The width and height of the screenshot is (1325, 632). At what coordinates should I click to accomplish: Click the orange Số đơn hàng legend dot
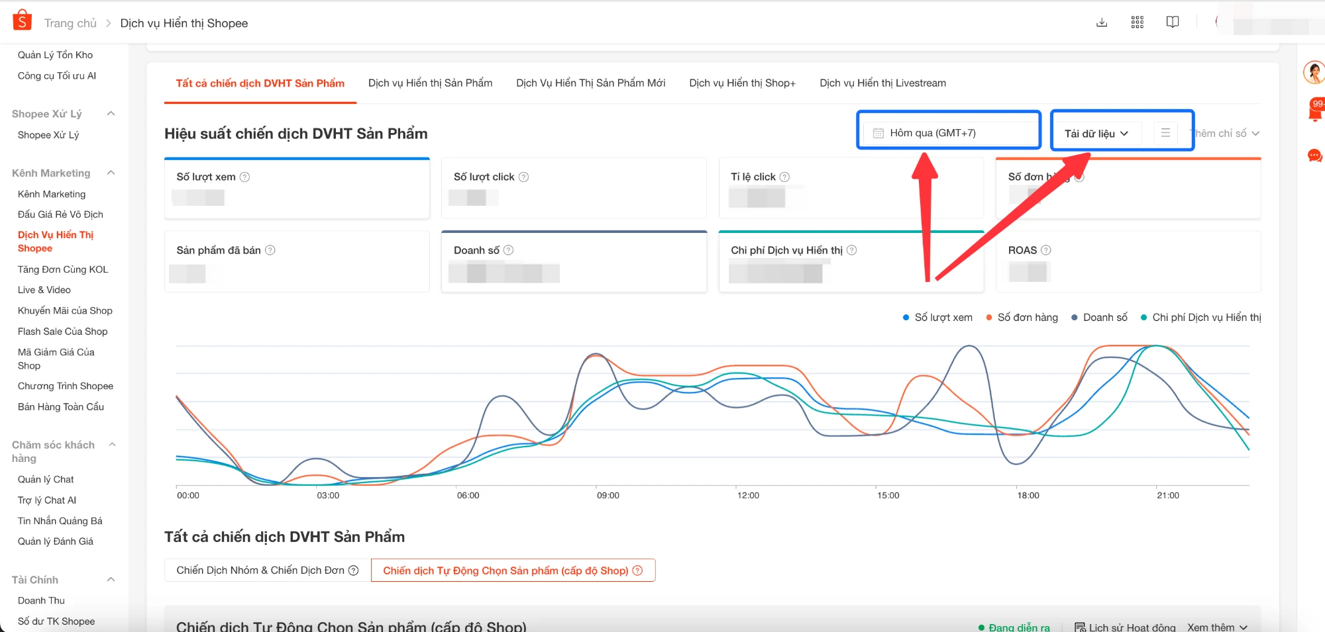pos(989,318)
